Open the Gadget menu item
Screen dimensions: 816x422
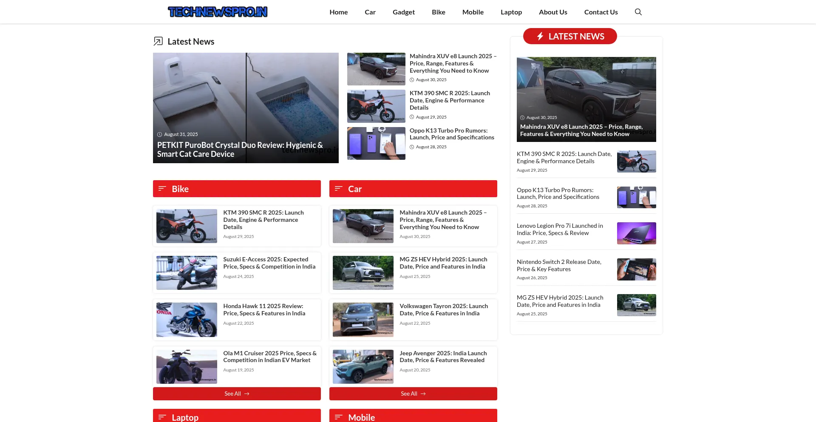pos(404,12)
